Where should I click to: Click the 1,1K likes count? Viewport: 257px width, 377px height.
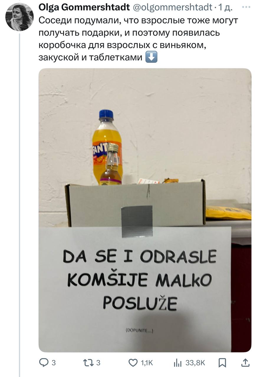coord(147,363)
